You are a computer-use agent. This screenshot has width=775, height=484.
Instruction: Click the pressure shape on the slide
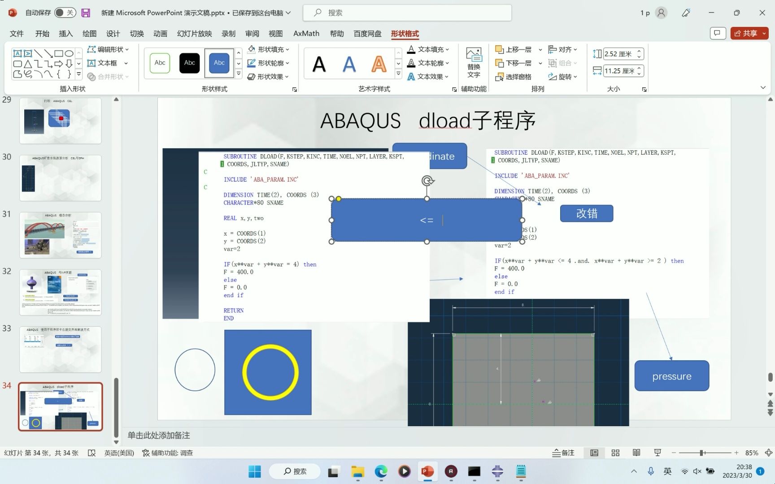coord(672,376)
